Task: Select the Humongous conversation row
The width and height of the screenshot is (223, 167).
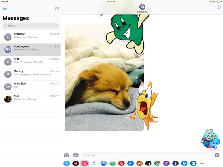Action: click(31, 50)
